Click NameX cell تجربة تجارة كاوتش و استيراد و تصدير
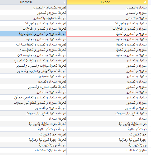This screenshot has height=155, width=151. tap(33, 71)
